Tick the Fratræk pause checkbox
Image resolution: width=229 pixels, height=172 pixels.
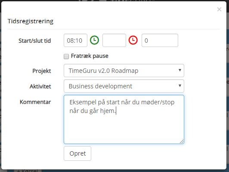pyautogui.click(x=66, y=56)
